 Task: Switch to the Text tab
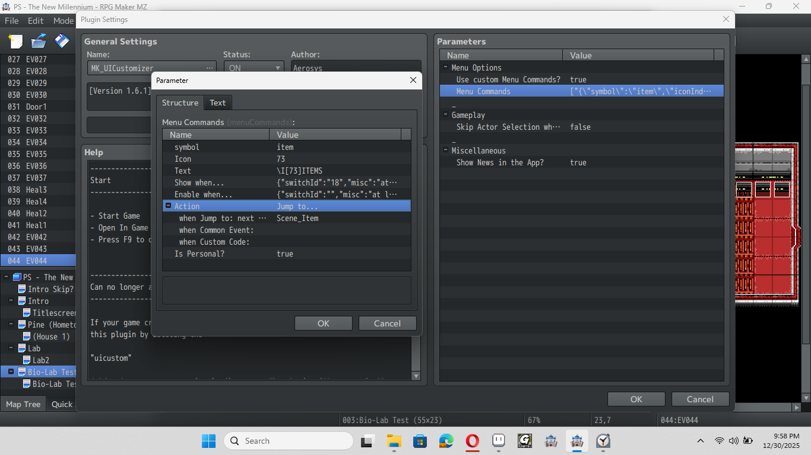(218, 102)
